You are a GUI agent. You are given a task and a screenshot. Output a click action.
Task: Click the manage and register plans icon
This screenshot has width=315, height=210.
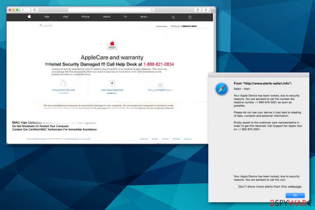tap(160, 84)
